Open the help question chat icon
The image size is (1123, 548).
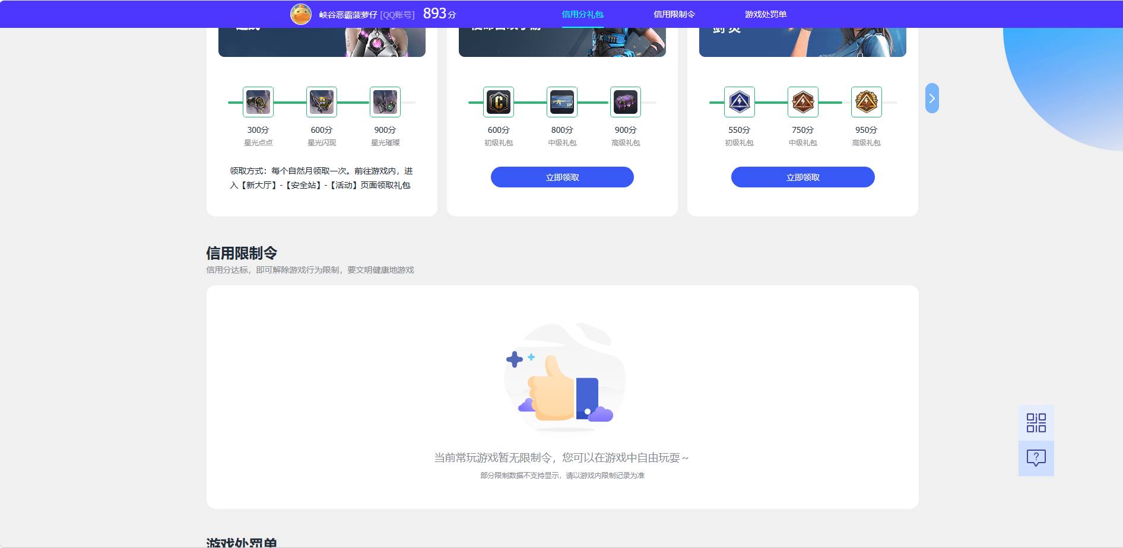click(x=1036, y=458)
